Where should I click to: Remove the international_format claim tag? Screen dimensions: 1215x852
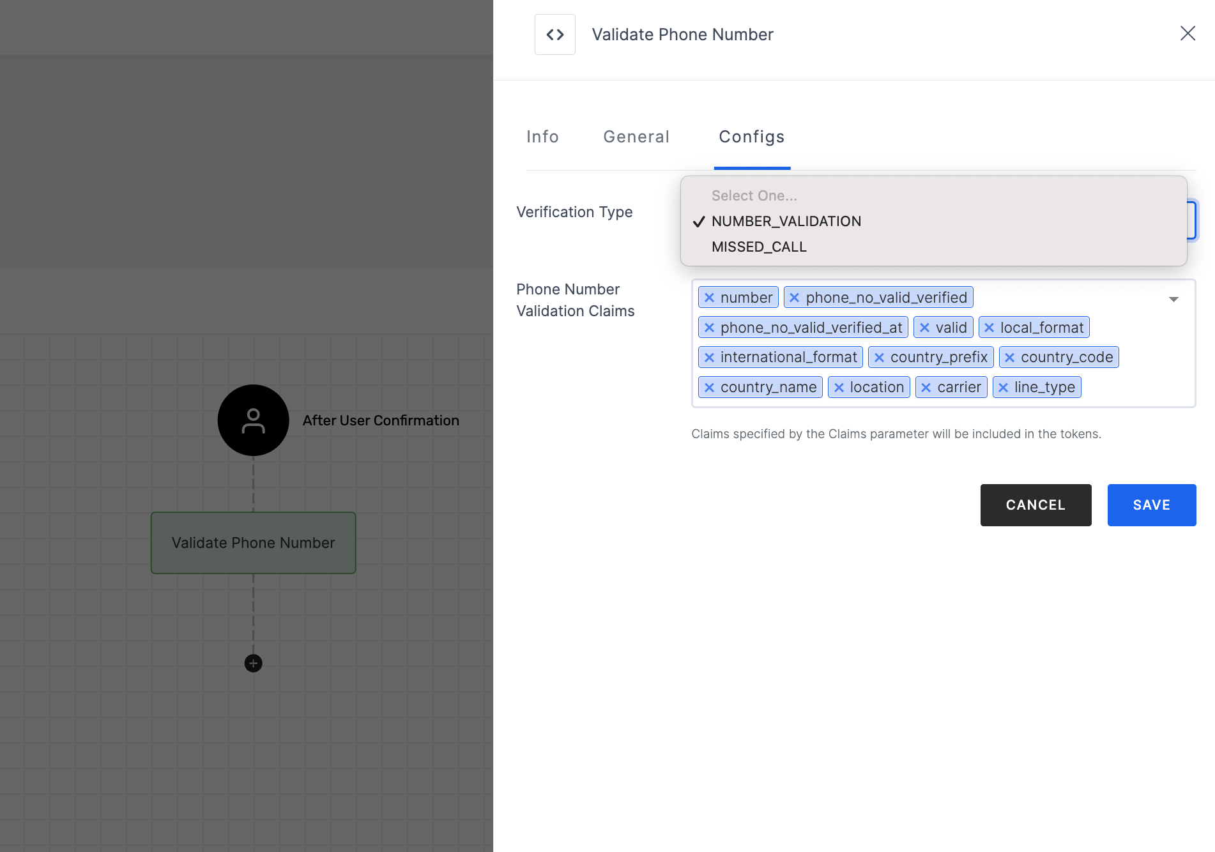709,358
